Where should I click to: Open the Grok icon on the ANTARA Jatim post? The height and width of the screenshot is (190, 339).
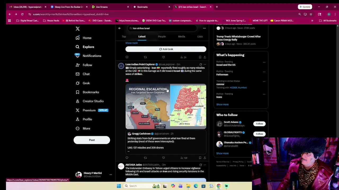(200, 165)
